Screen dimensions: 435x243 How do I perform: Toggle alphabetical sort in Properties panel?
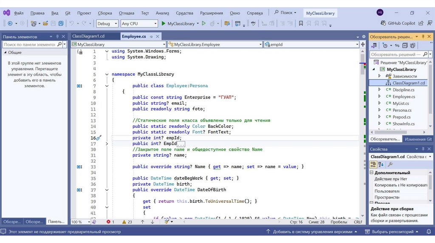pos(381,164)
